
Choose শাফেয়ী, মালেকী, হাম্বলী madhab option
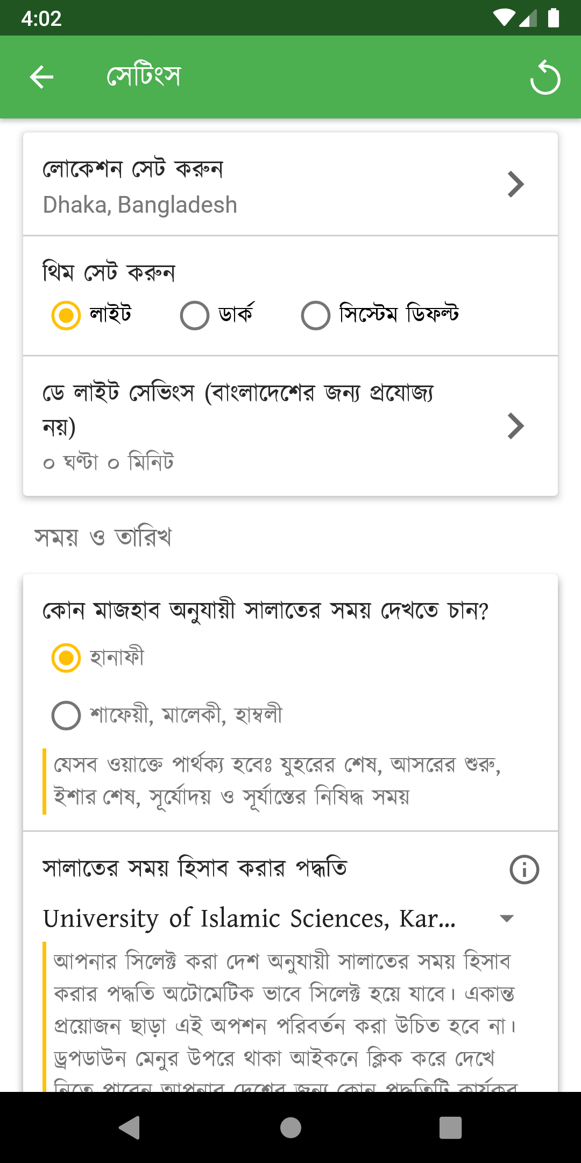(x=66, y=716)
